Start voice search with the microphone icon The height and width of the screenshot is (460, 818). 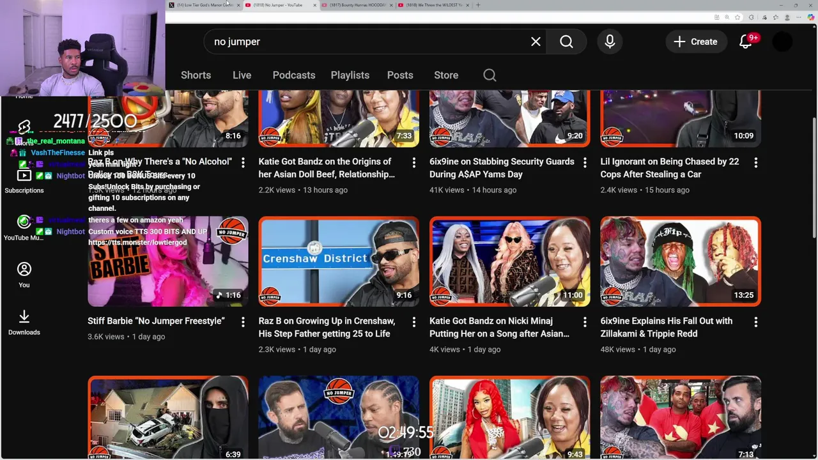click(610, 42)
